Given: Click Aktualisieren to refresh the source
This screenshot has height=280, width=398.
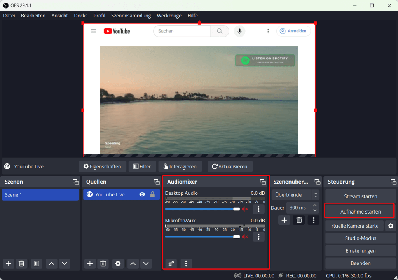Looking at the screenshot, I should coord(230,166).
